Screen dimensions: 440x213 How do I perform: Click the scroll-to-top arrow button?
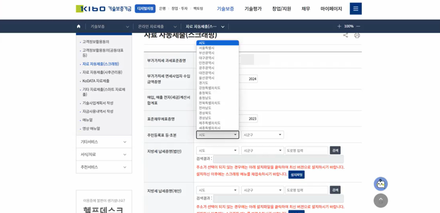(x=380, y=201)
